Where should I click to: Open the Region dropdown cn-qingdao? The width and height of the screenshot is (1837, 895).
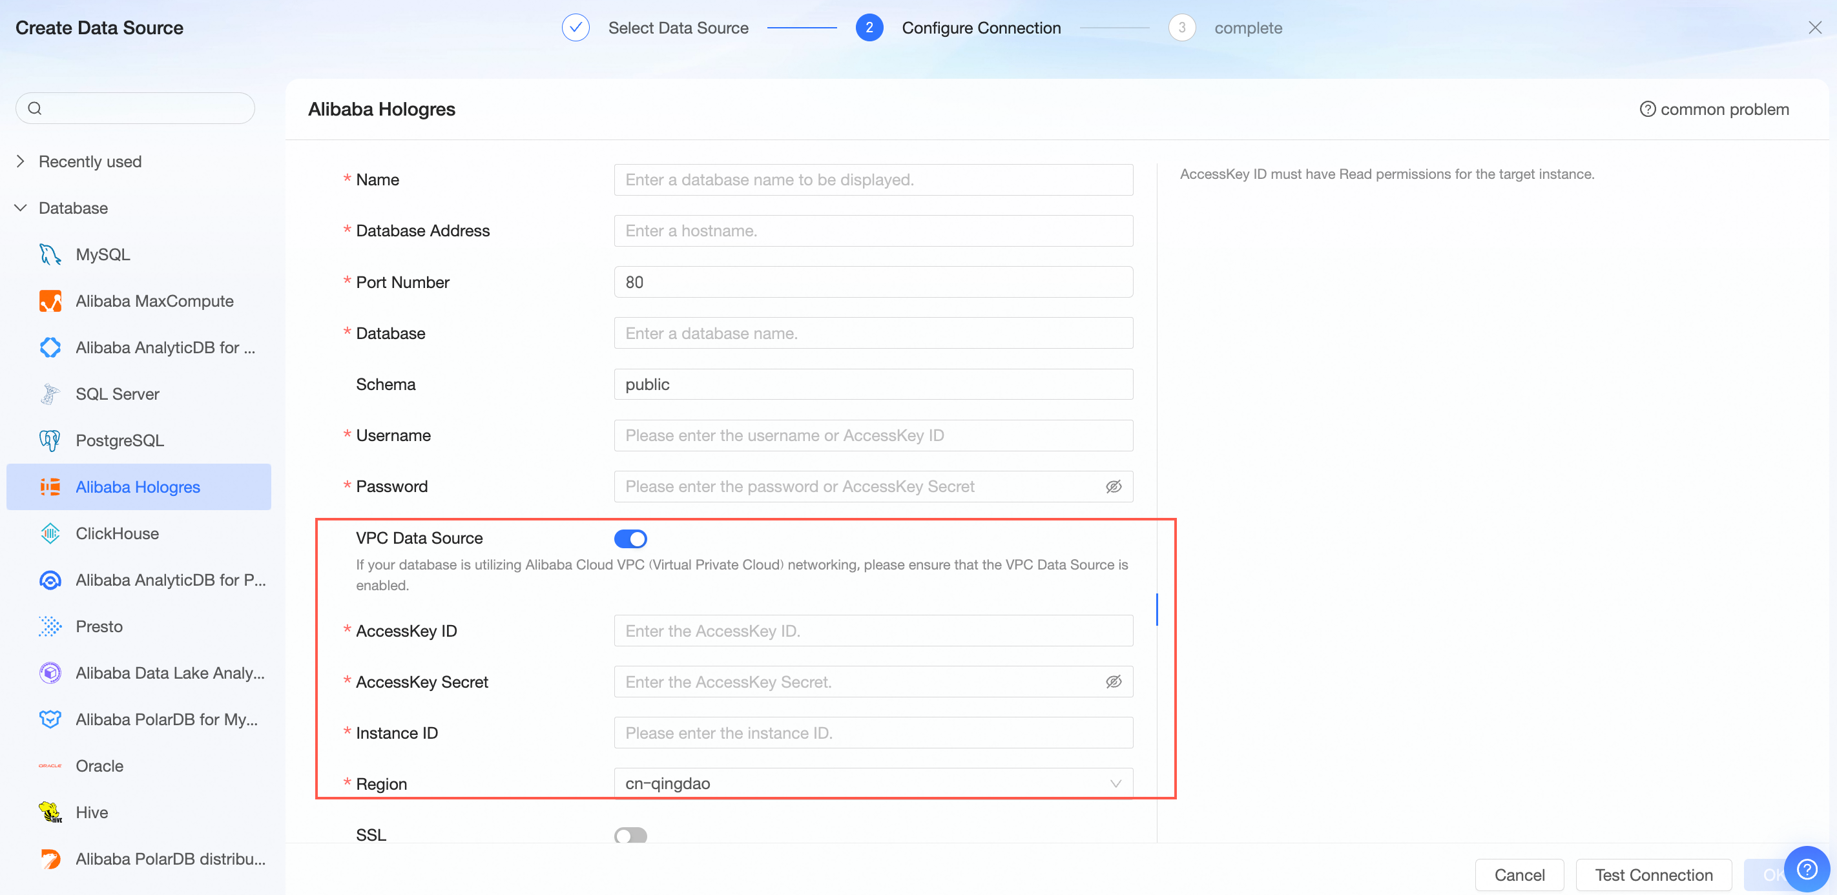873,784
